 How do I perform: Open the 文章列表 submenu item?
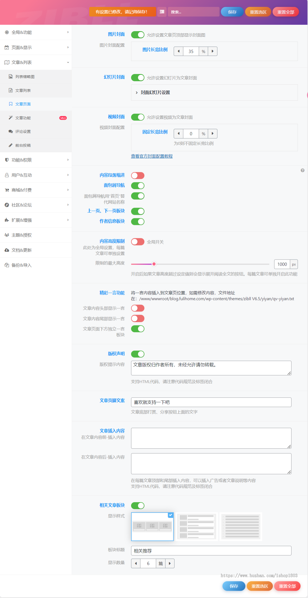tap(36, 91)
